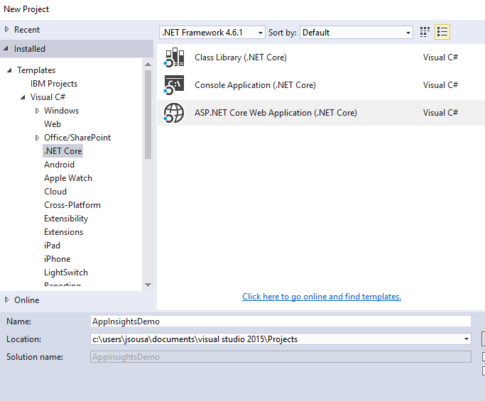Select the iPhone category
The height and width of the screenshot is (401, 485).
pos(58,259)
